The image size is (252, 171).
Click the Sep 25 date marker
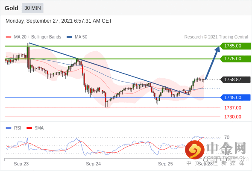[166, 164]
